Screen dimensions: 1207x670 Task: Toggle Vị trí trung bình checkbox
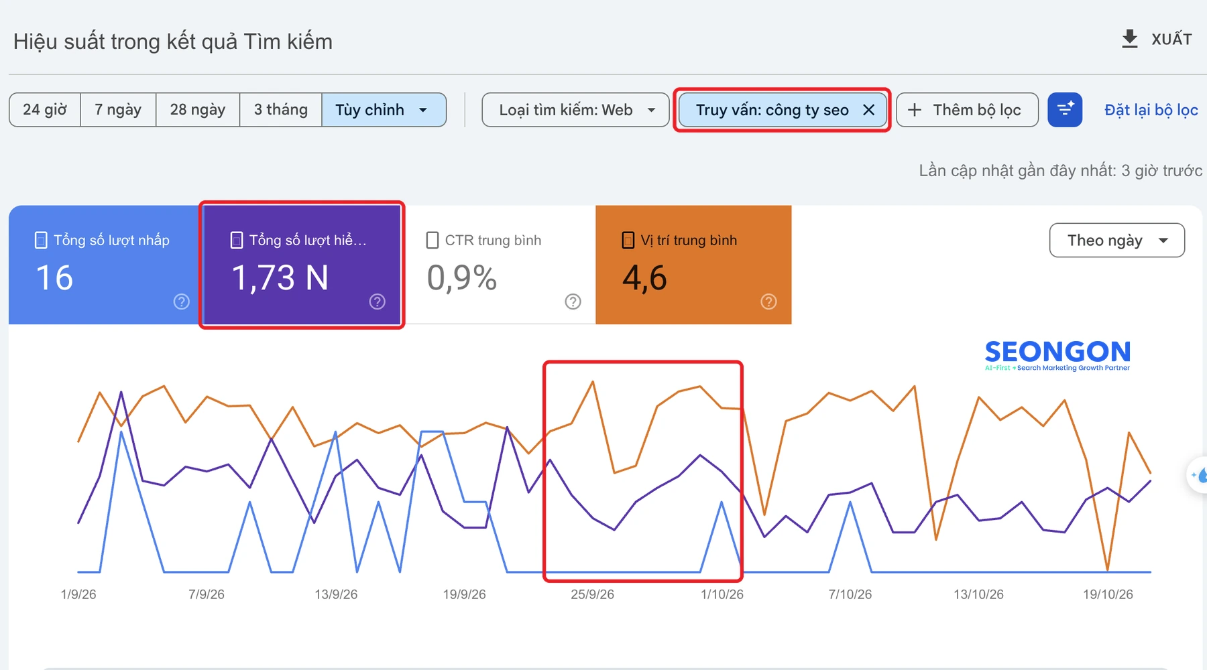click(x=628, y=241)
